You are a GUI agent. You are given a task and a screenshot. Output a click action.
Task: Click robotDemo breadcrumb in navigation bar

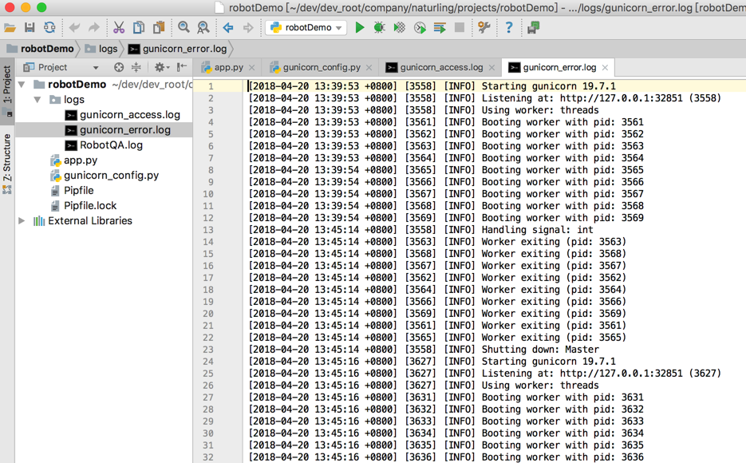click(x=41, y=49)
